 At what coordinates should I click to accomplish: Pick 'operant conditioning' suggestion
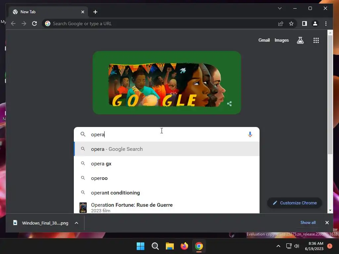[x=167, y=193]
